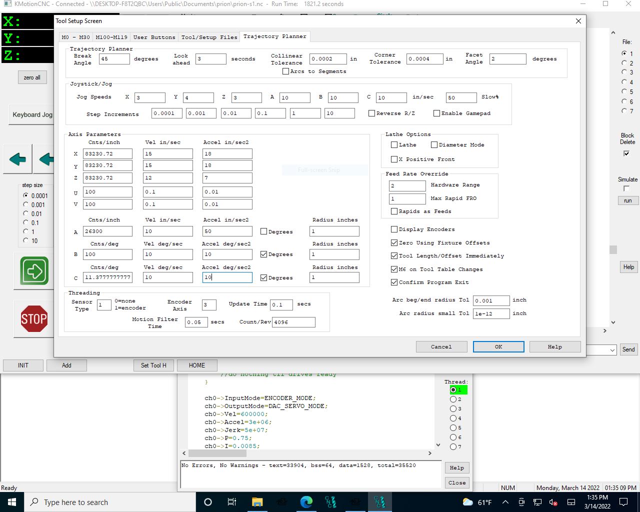640x512 pixels.
Task: Click the Break Angle input field
Action: click(x=114, y=59)
